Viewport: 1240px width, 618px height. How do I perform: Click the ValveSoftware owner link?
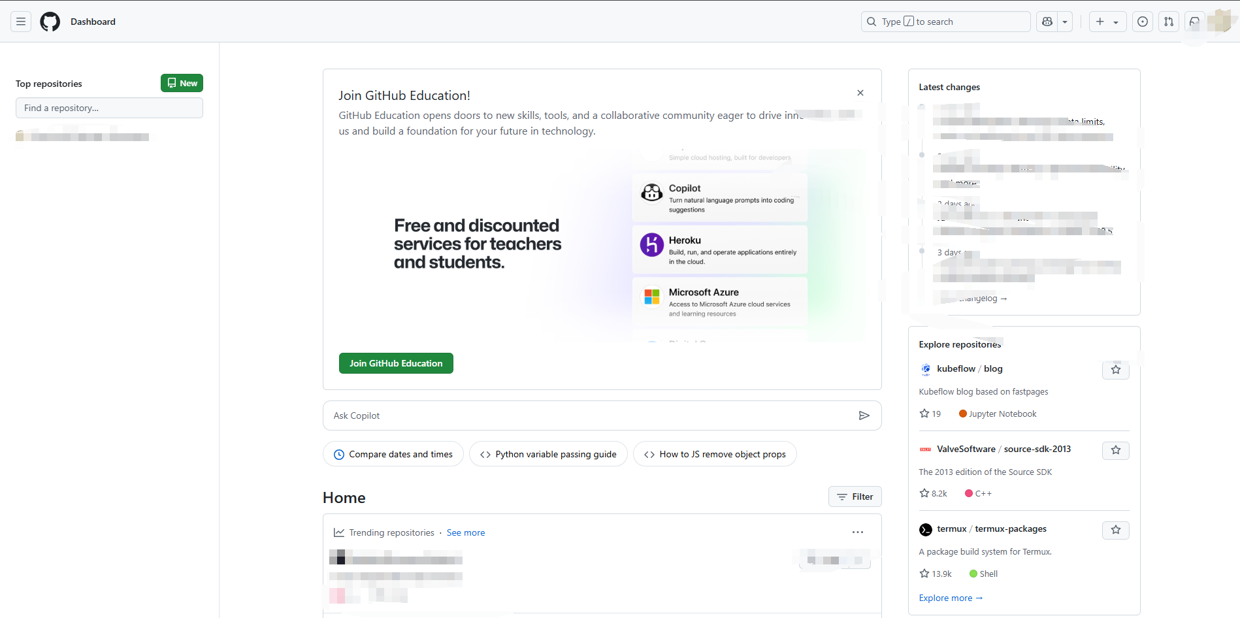pos(966,449)
